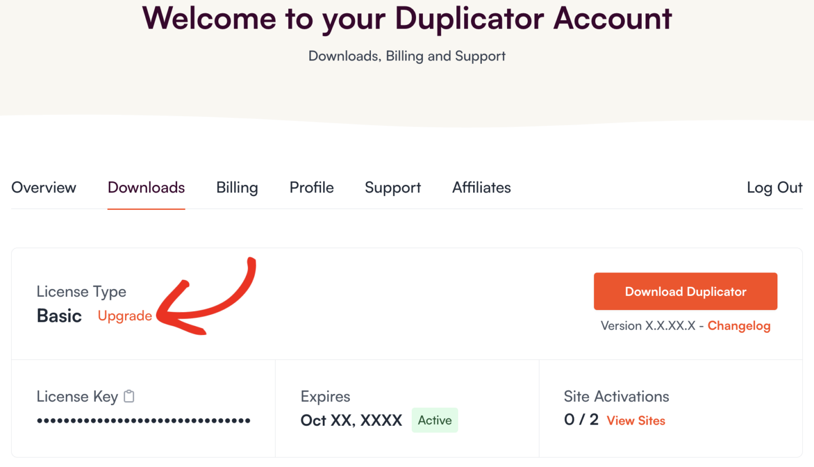The image size is (814, 467).
Task: Select the Downloads tab
Action: tap(146, 188)
